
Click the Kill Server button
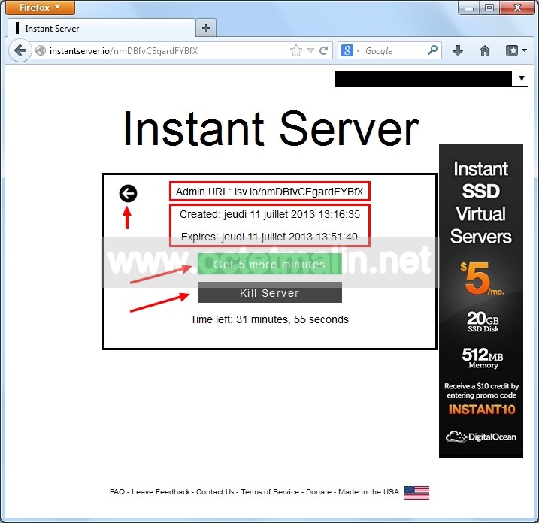269,293
